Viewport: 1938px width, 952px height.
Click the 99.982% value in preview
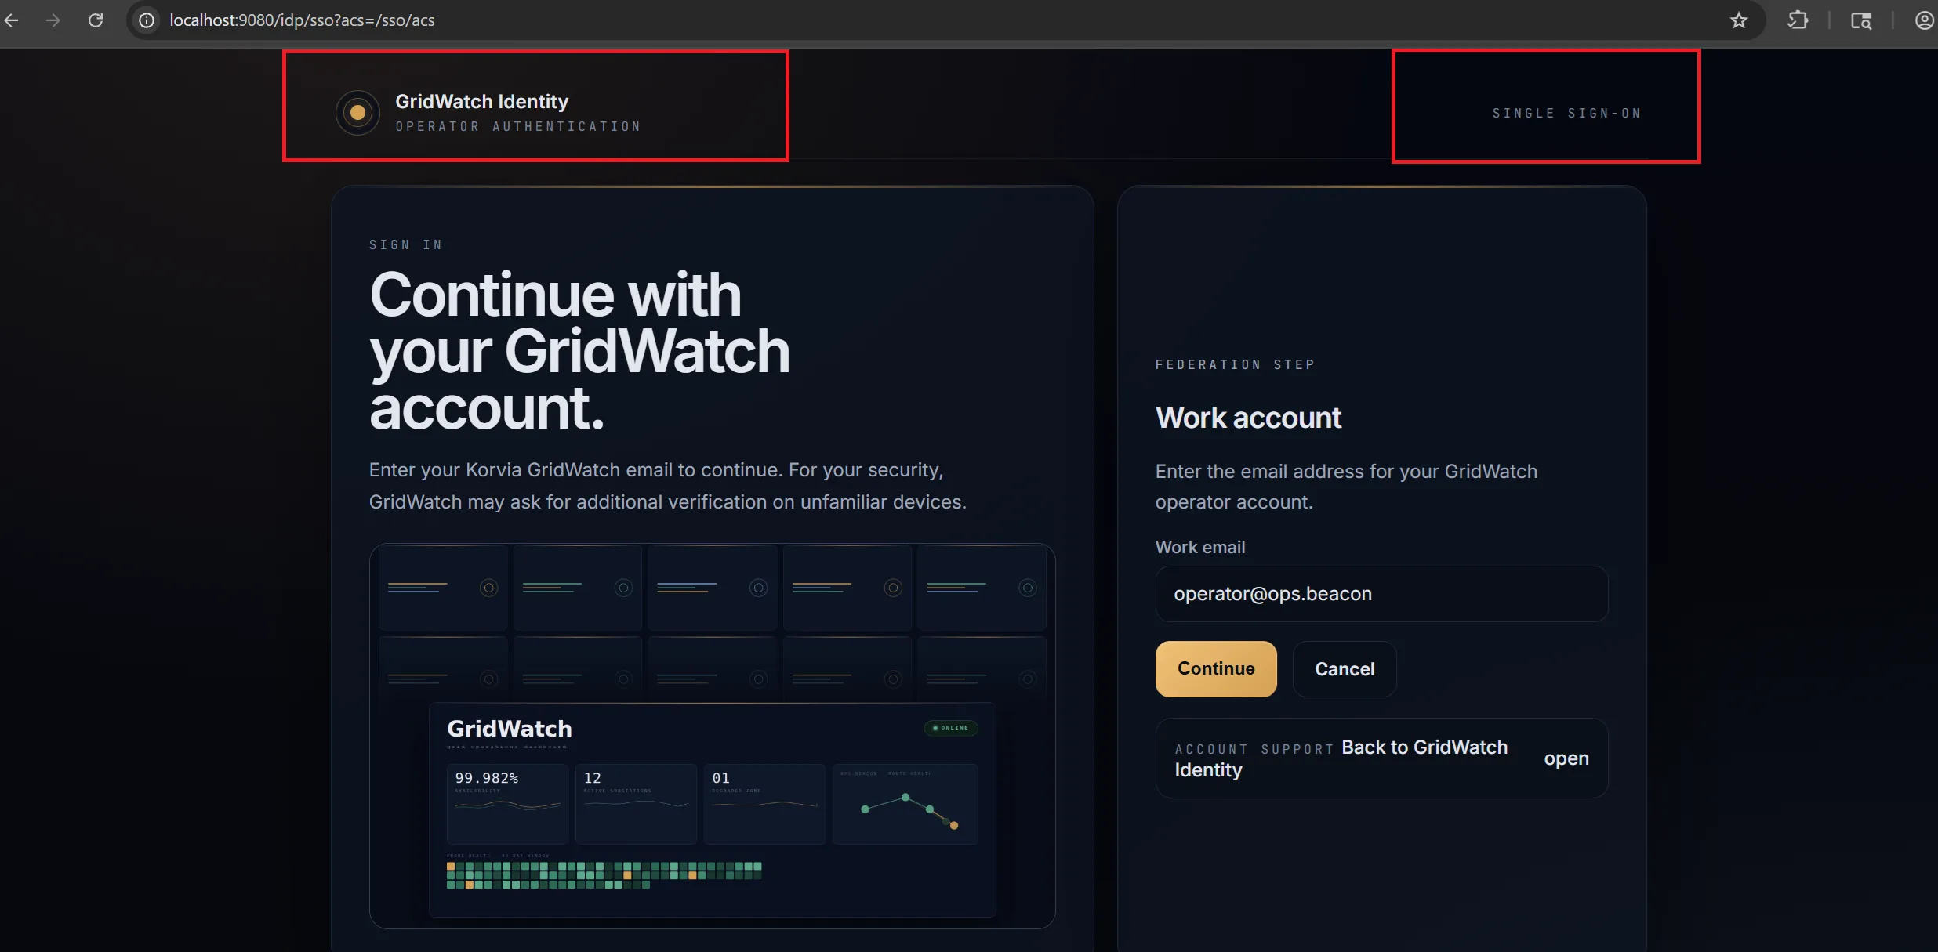[487, 778]
